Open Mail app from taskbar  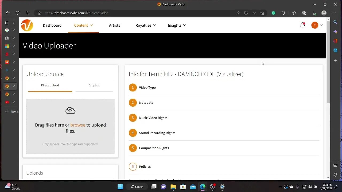coord(193,187)
